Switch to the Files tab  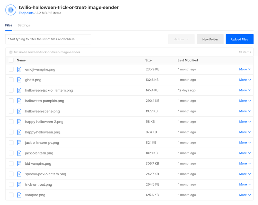[9, 25]
